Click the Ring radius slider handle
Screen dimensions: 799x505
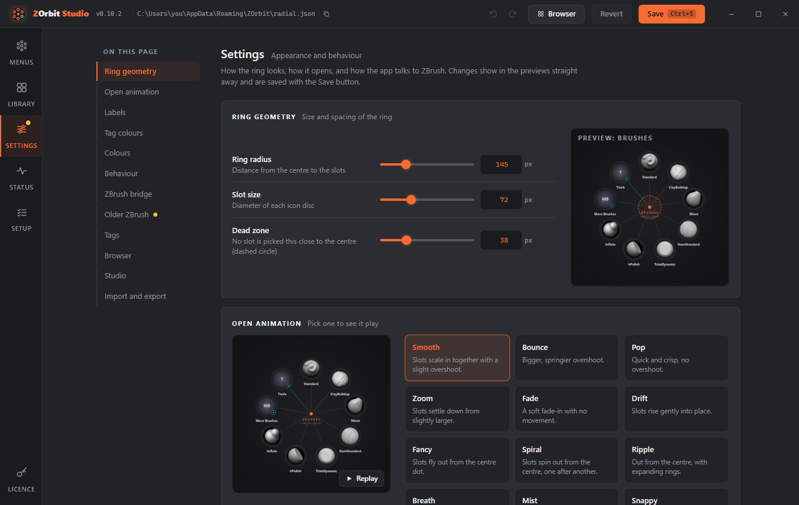(x=405, y=164)
